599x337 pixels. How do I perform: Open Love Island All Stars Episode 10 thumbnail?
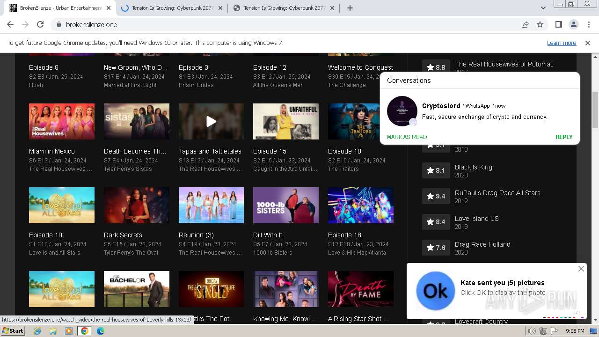62,205
